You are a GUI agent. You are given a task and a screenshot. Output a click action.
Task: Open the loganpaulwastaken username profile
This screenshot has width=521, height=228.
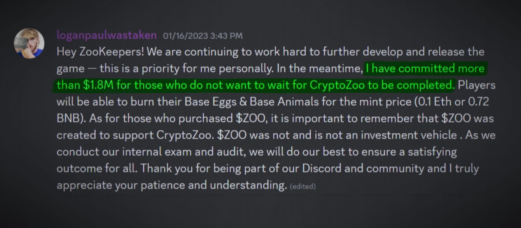pos(107,35)
